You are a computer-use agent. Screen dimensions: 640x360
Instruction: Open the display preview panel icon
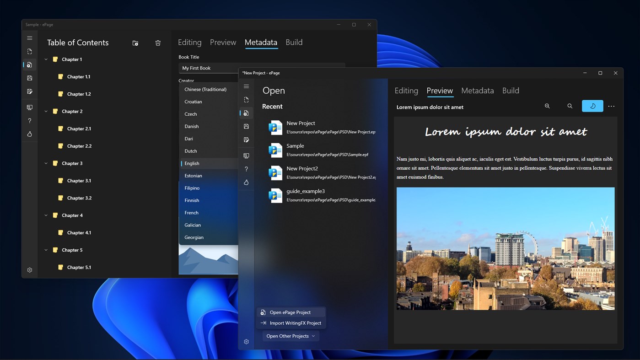point(246,156)
